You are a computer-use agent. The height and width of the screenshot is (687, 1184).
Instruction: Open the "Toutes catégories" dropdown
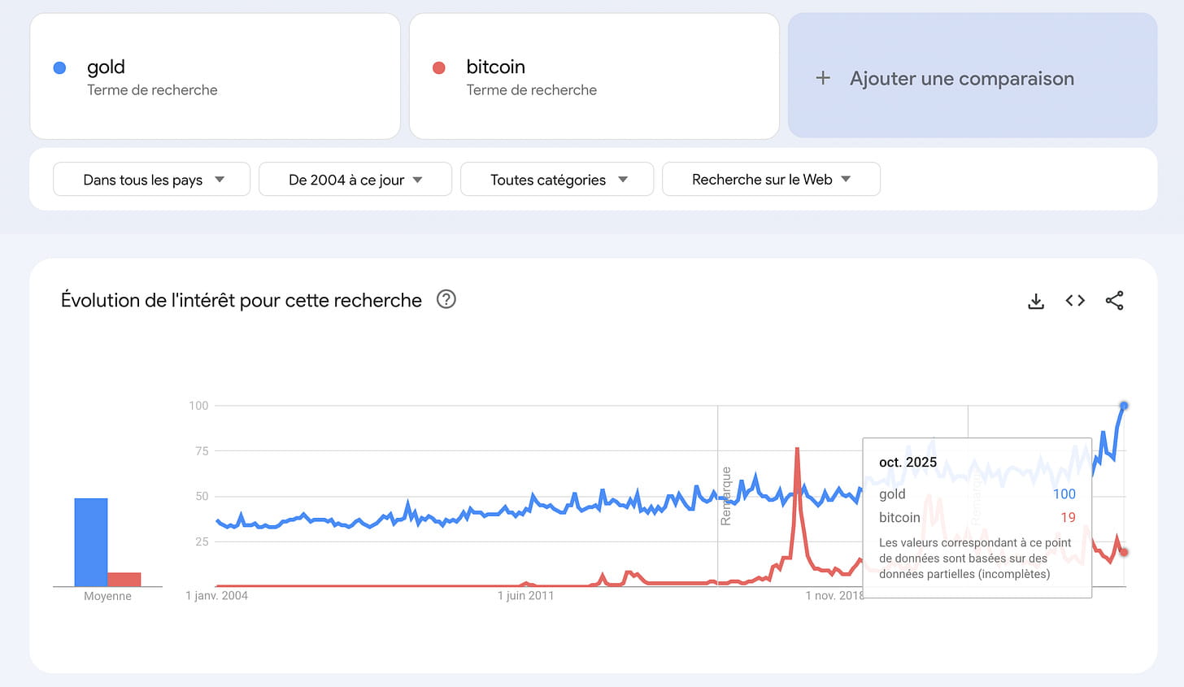(557, 180)
